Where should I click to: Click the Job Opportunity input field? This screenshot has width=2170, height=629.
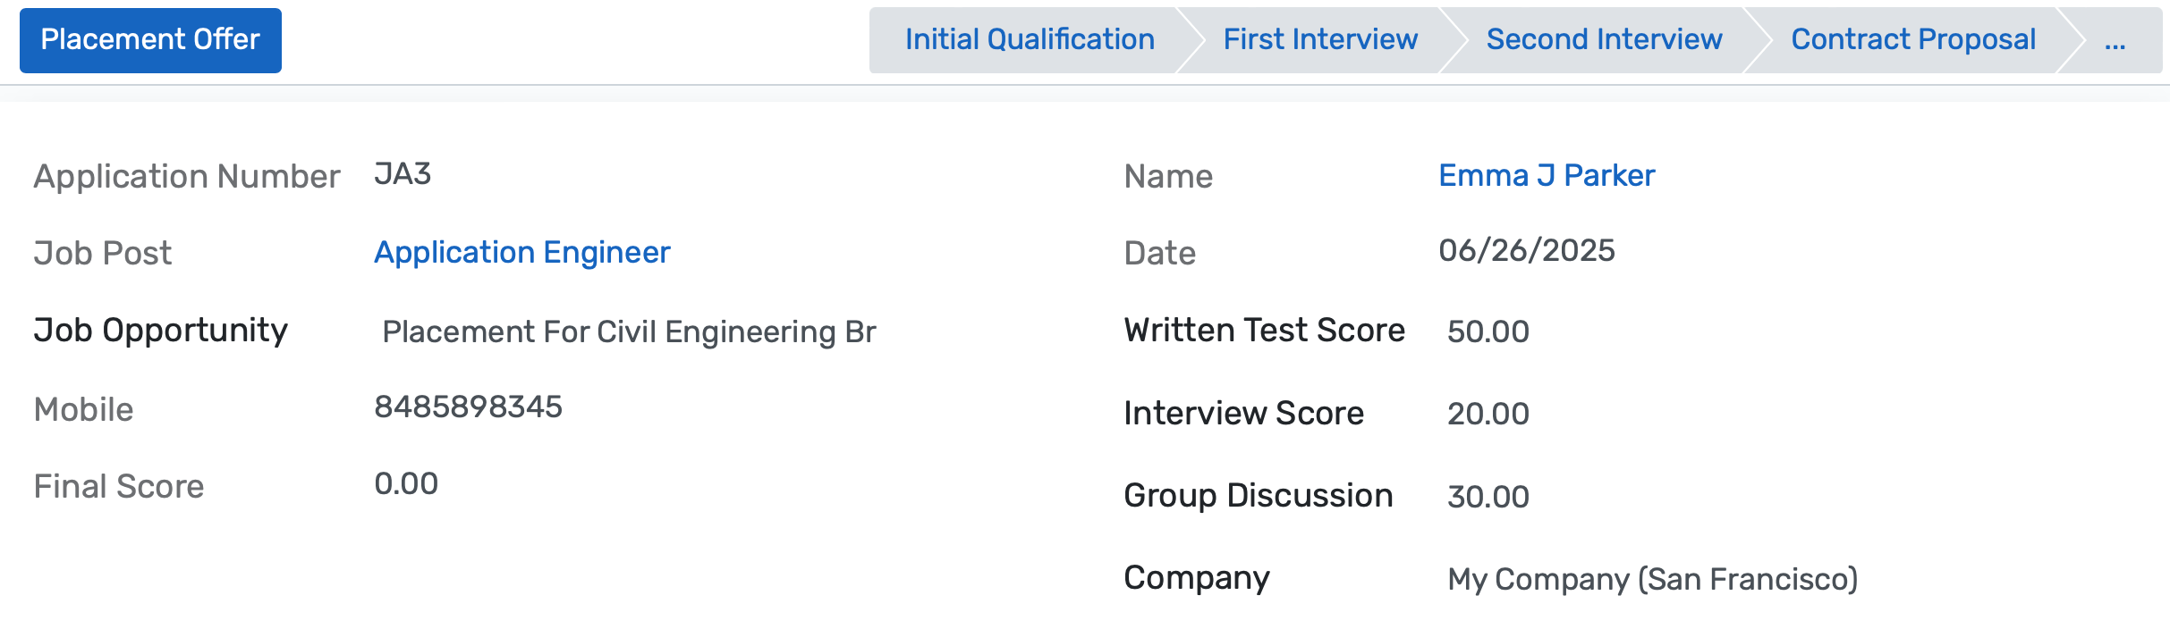point(628,332)
